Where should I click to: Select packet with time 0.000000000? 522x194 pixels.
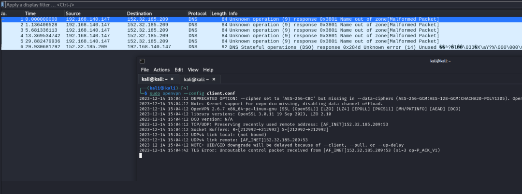coord(261,19)
